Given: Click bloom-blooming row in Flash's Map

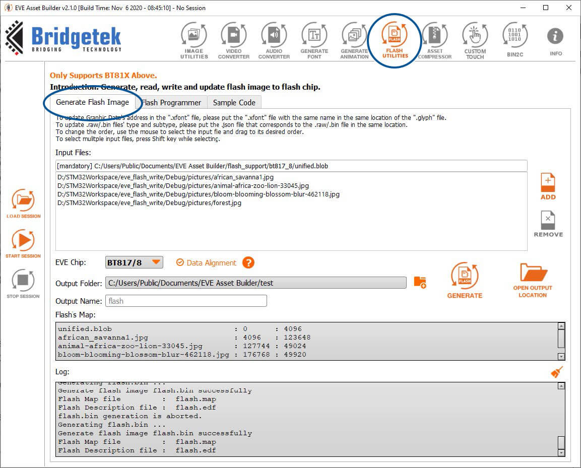Looking at the screenshot, I should 182,354.
